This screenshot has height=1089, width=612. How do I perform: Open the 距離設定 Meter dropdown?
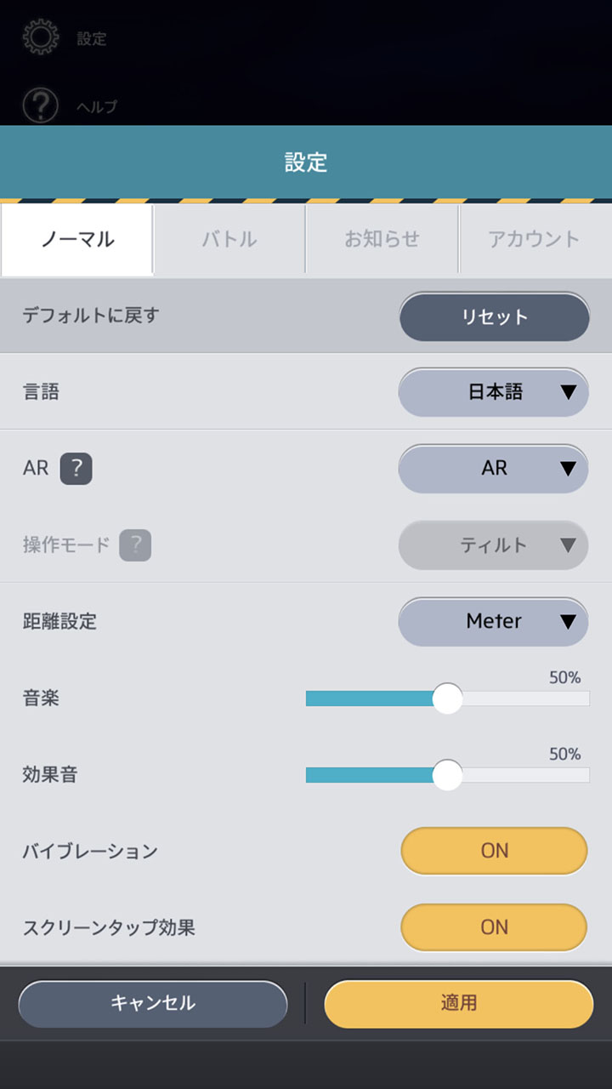[494, 622]
